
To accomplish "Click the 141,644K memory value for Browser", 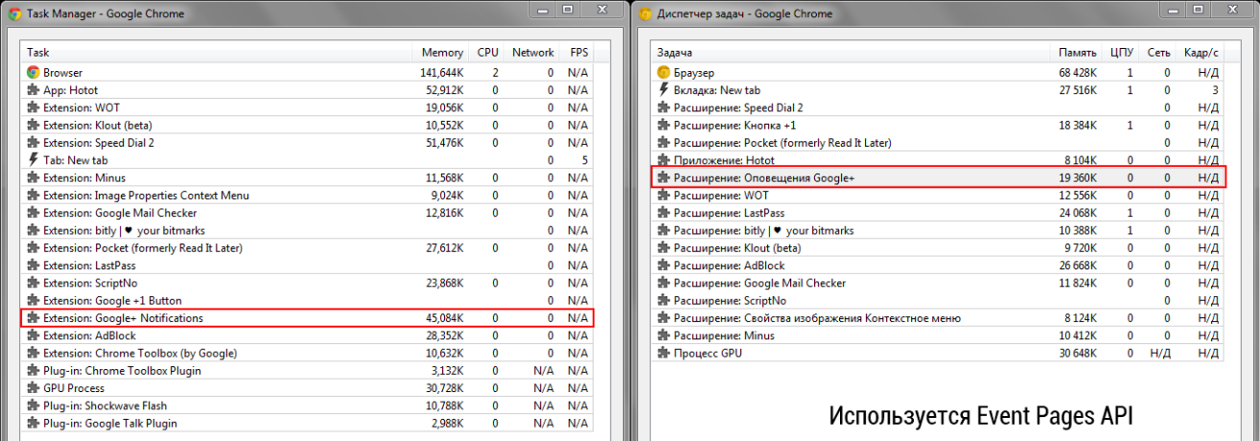I will click(x=442, y=73).
